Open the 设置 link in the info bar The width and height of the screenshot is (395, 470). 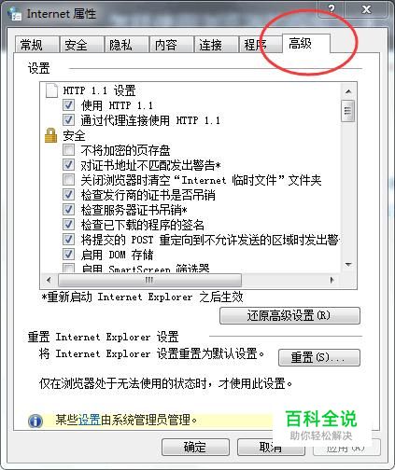[x=90, y=421]
